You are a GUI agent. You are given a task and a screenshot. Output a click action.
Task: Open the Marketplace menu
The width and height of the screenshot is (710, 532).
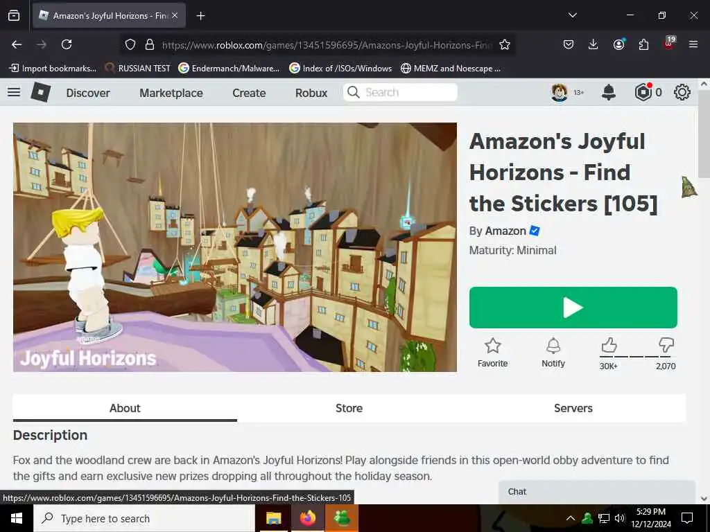point(171,93)
